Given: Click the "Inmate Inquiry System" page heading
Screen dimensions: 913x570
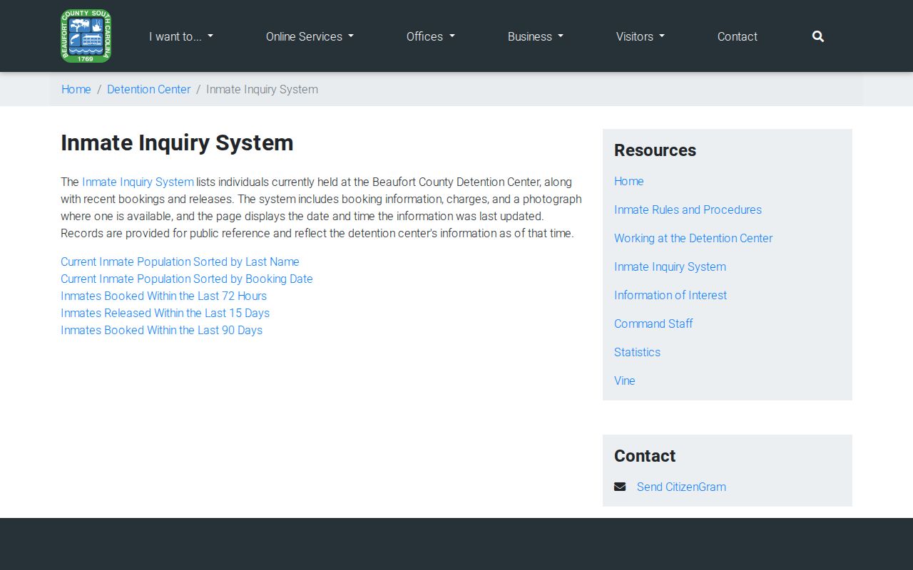Looking at the screenshot, I should [177, 142].
